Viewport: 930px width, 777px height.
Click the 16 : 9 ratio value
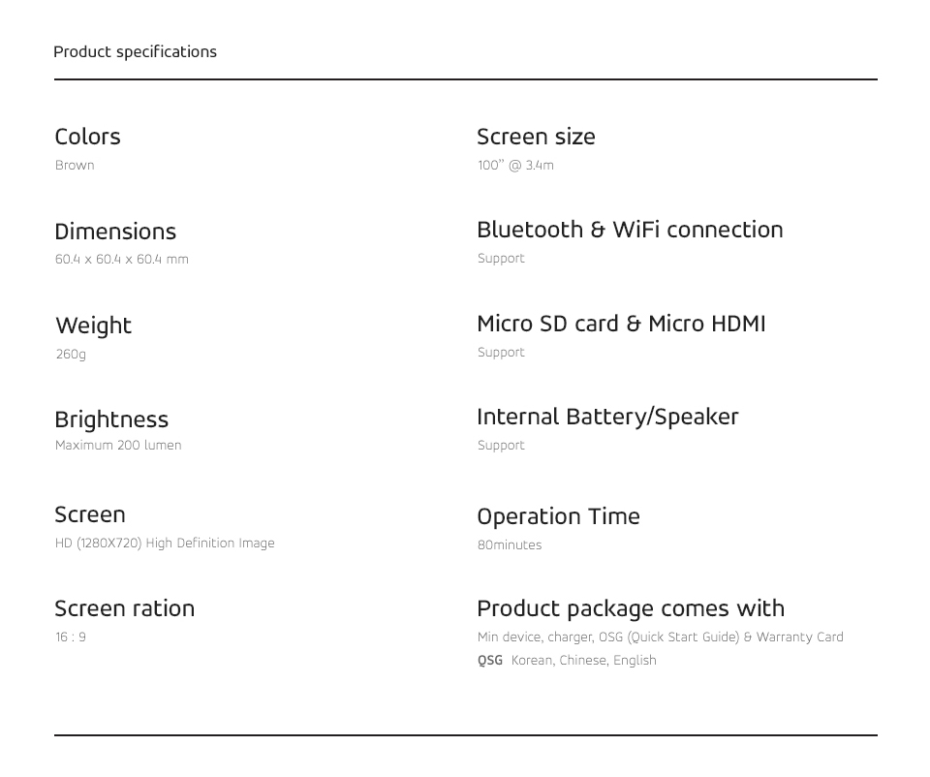tap(71, 637)
